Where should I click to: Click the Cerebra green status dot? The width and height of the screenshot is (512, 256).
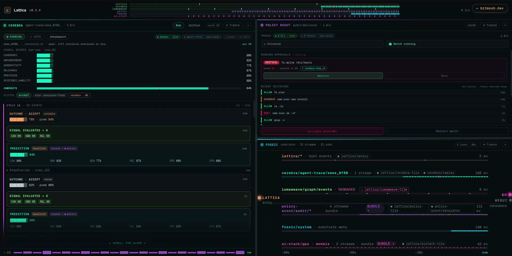pyautogui.click(x=5, y=25)
